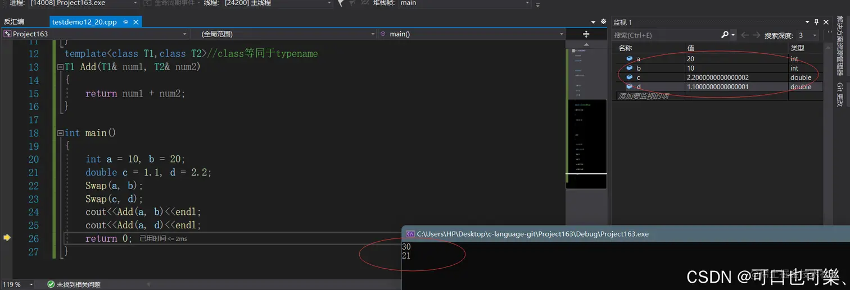Close the testdemo12_20.cpp tab

click(x=135, y=22)
